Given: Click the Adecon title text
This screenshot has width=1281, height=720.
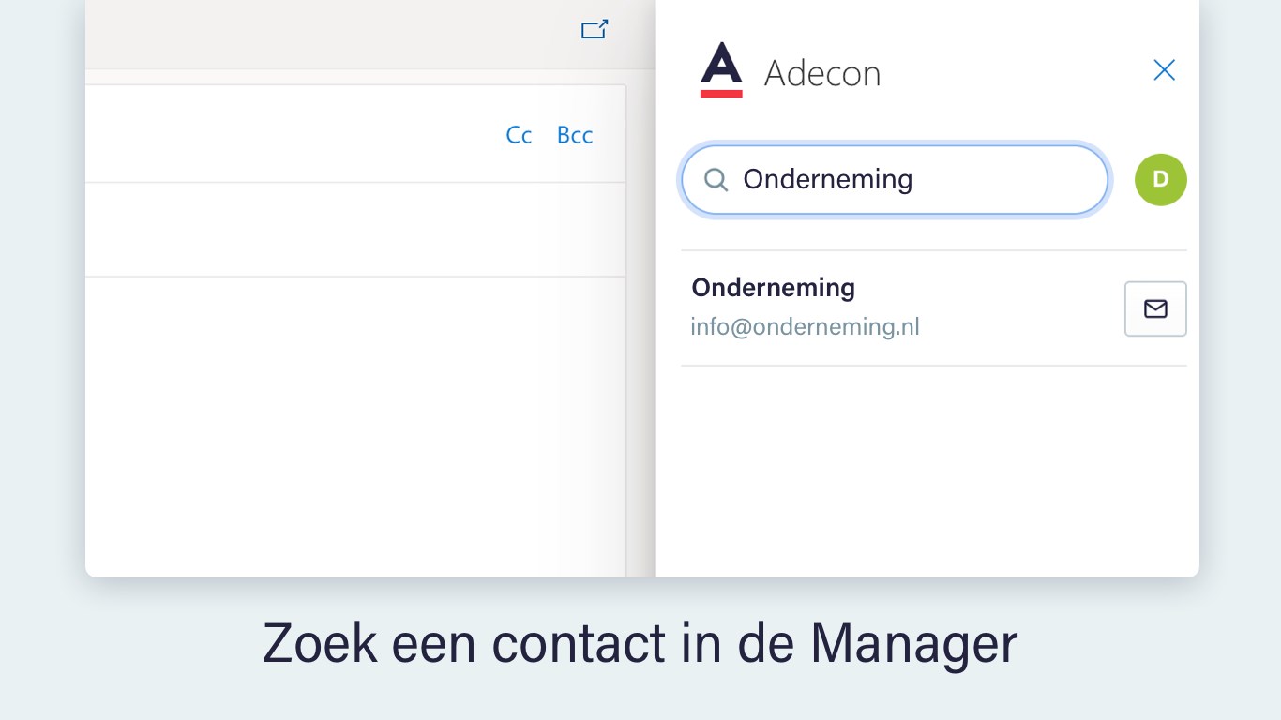Looking at the screenshot, I should point(822,73).
